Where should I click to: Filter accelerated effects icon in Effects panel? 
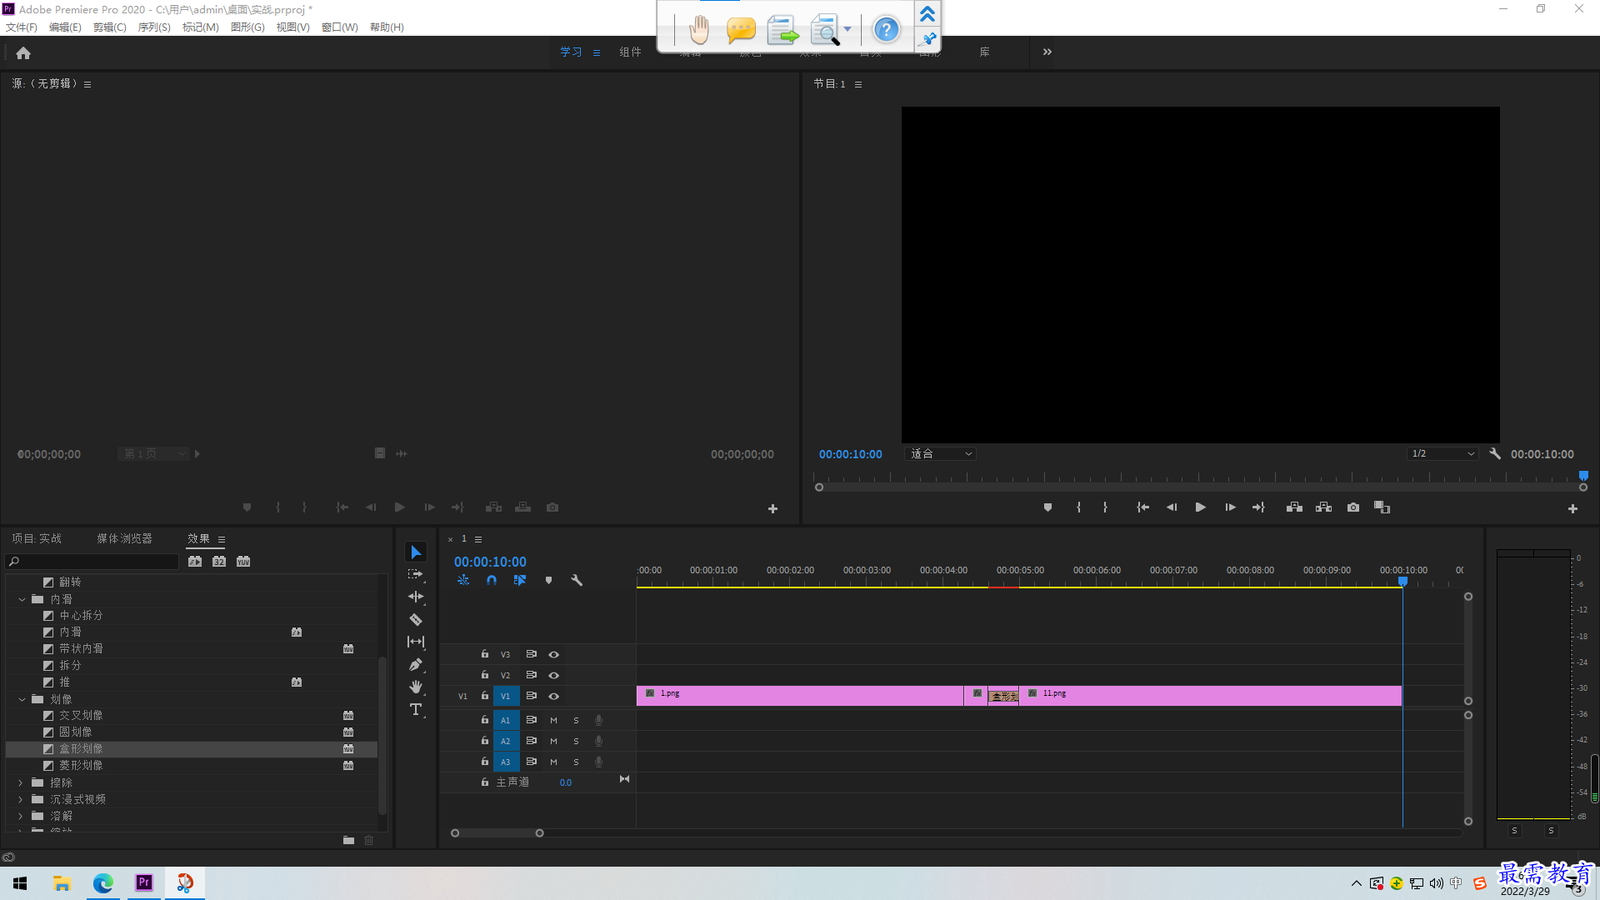pos(195,561)
